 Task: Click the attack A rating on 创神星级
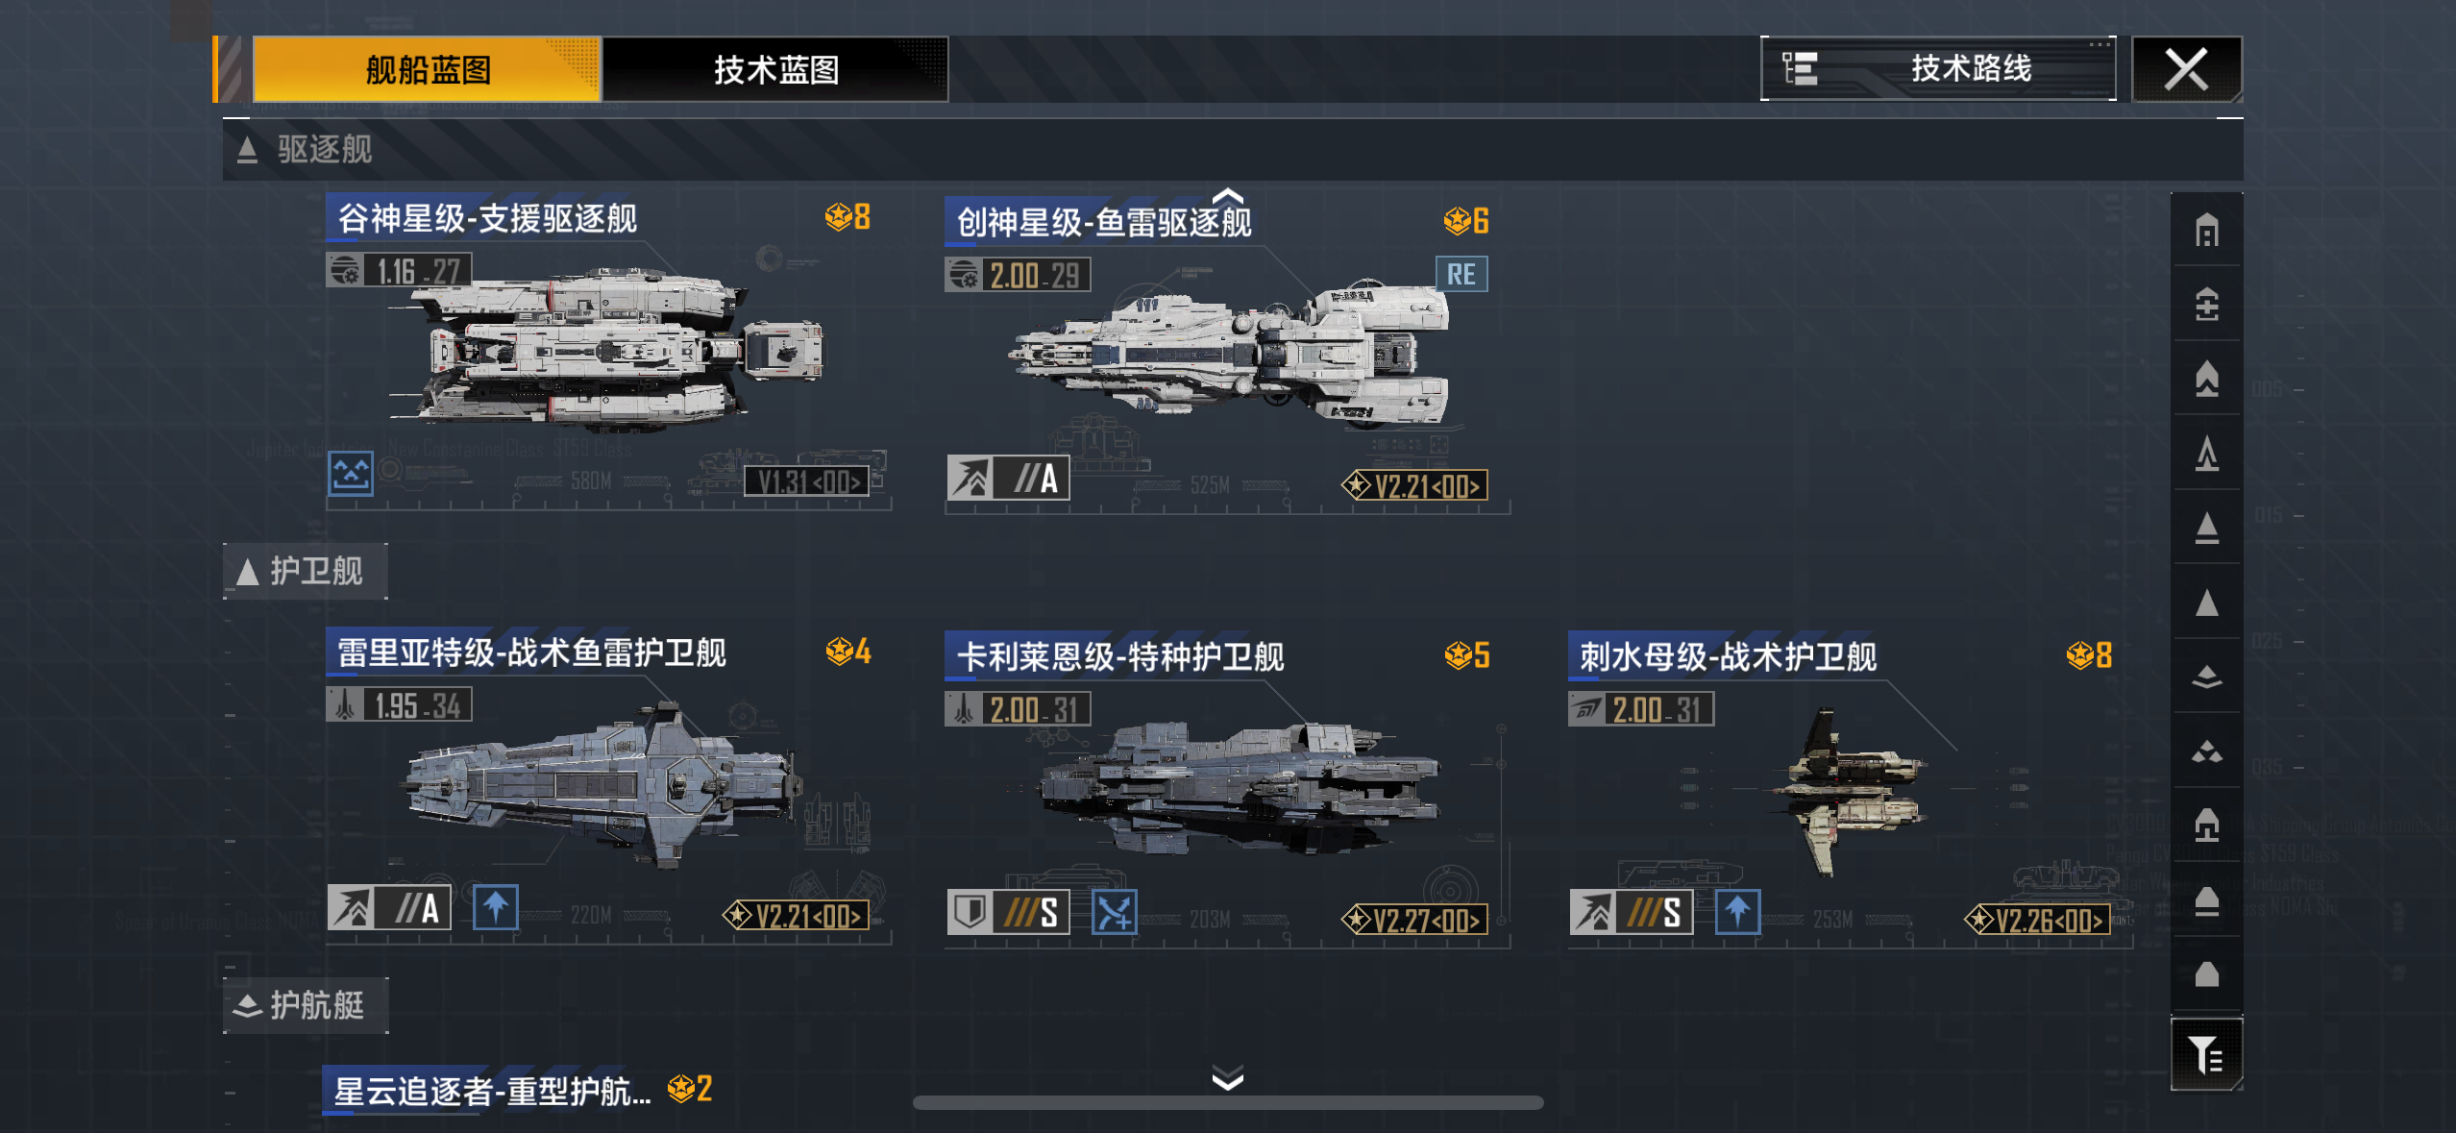[1008, 477]
